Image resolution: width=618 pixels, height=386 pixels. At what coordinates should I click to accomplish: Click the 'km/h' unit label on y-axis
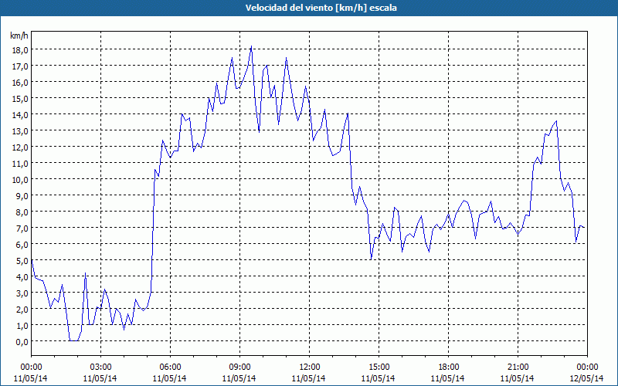click(19, 36)
